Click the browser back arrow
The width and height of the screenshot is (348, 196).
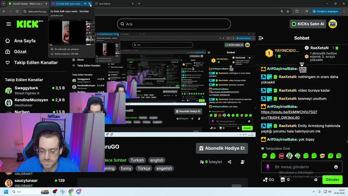click(4, 11)
